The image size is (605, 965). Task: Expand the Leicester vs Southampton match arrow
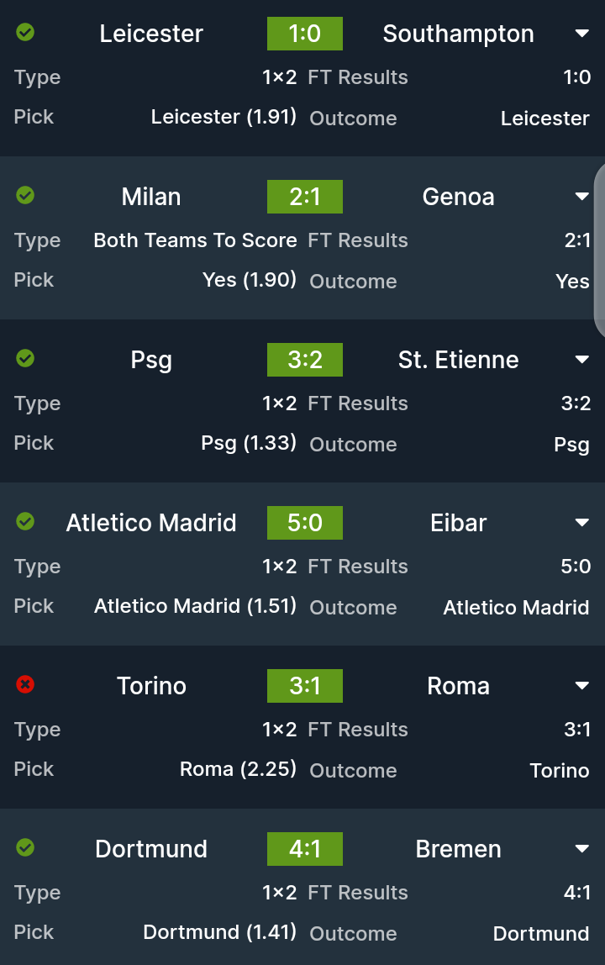[581, 34]
